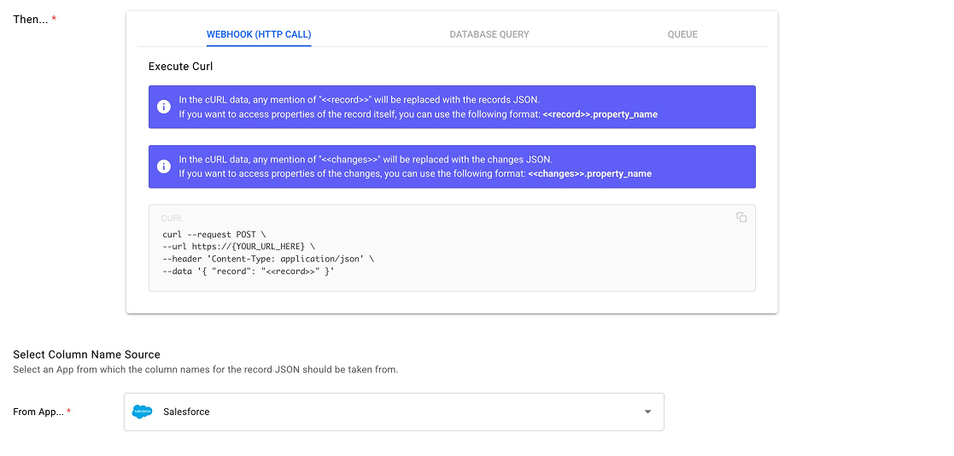Click the info icon in the record banner
This screenshot has height=456, width=954.
(164, 107)
